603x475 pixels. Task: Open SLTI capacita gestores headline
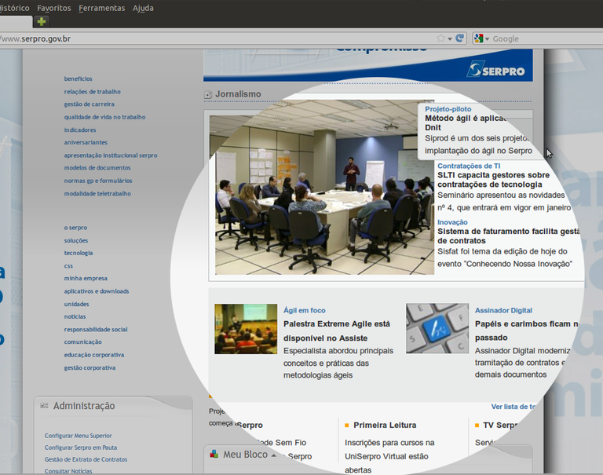click(x=494, y=180)
